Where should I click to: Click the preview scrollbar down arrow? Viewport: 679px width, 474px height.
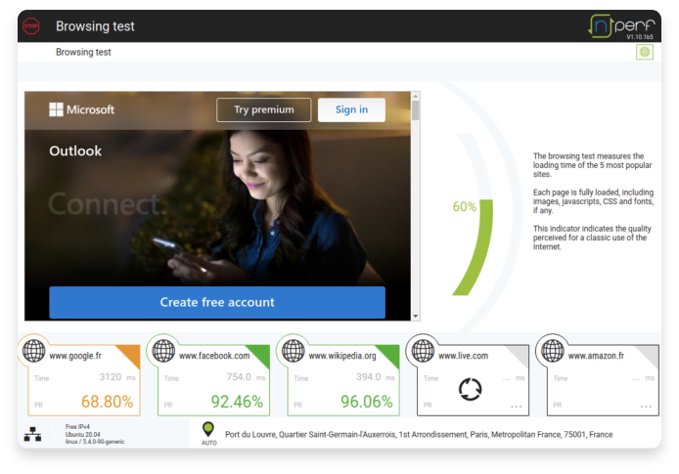pos(415,316)
